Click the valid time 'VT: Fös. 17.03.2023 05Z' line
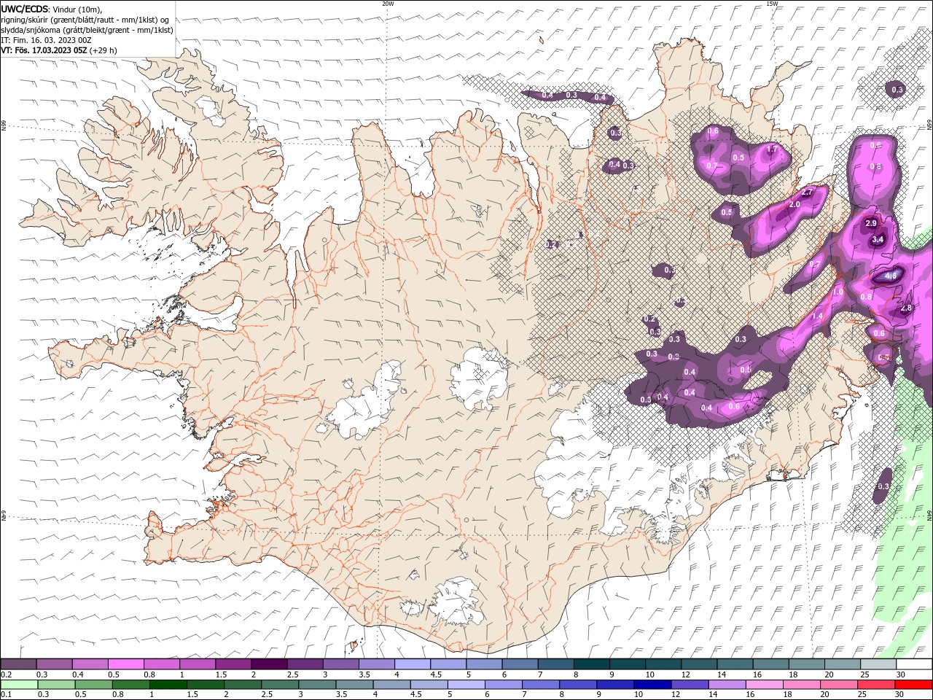Screen dimensions: 933x700 [44, 50]
